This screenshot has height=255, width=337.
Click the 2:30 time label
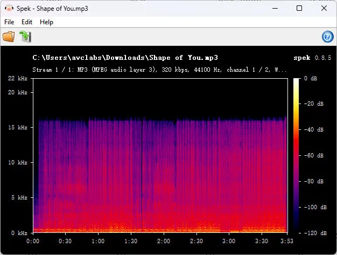[x=196, y=241]
